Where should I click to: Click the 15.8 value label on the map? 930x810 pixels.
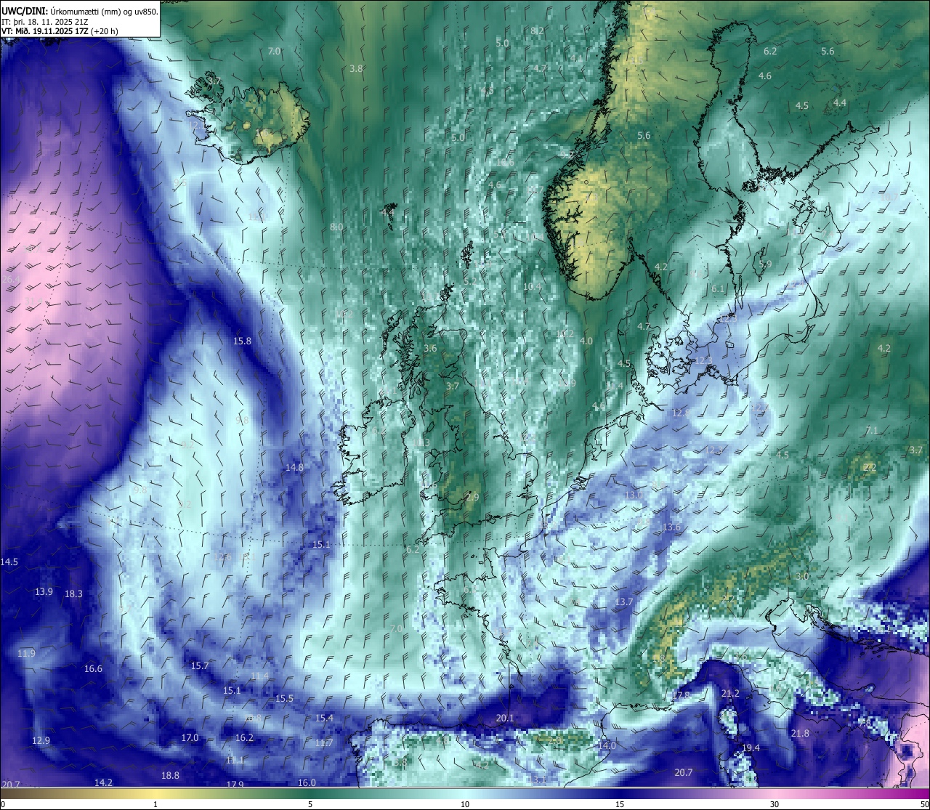tap(242, 341)
